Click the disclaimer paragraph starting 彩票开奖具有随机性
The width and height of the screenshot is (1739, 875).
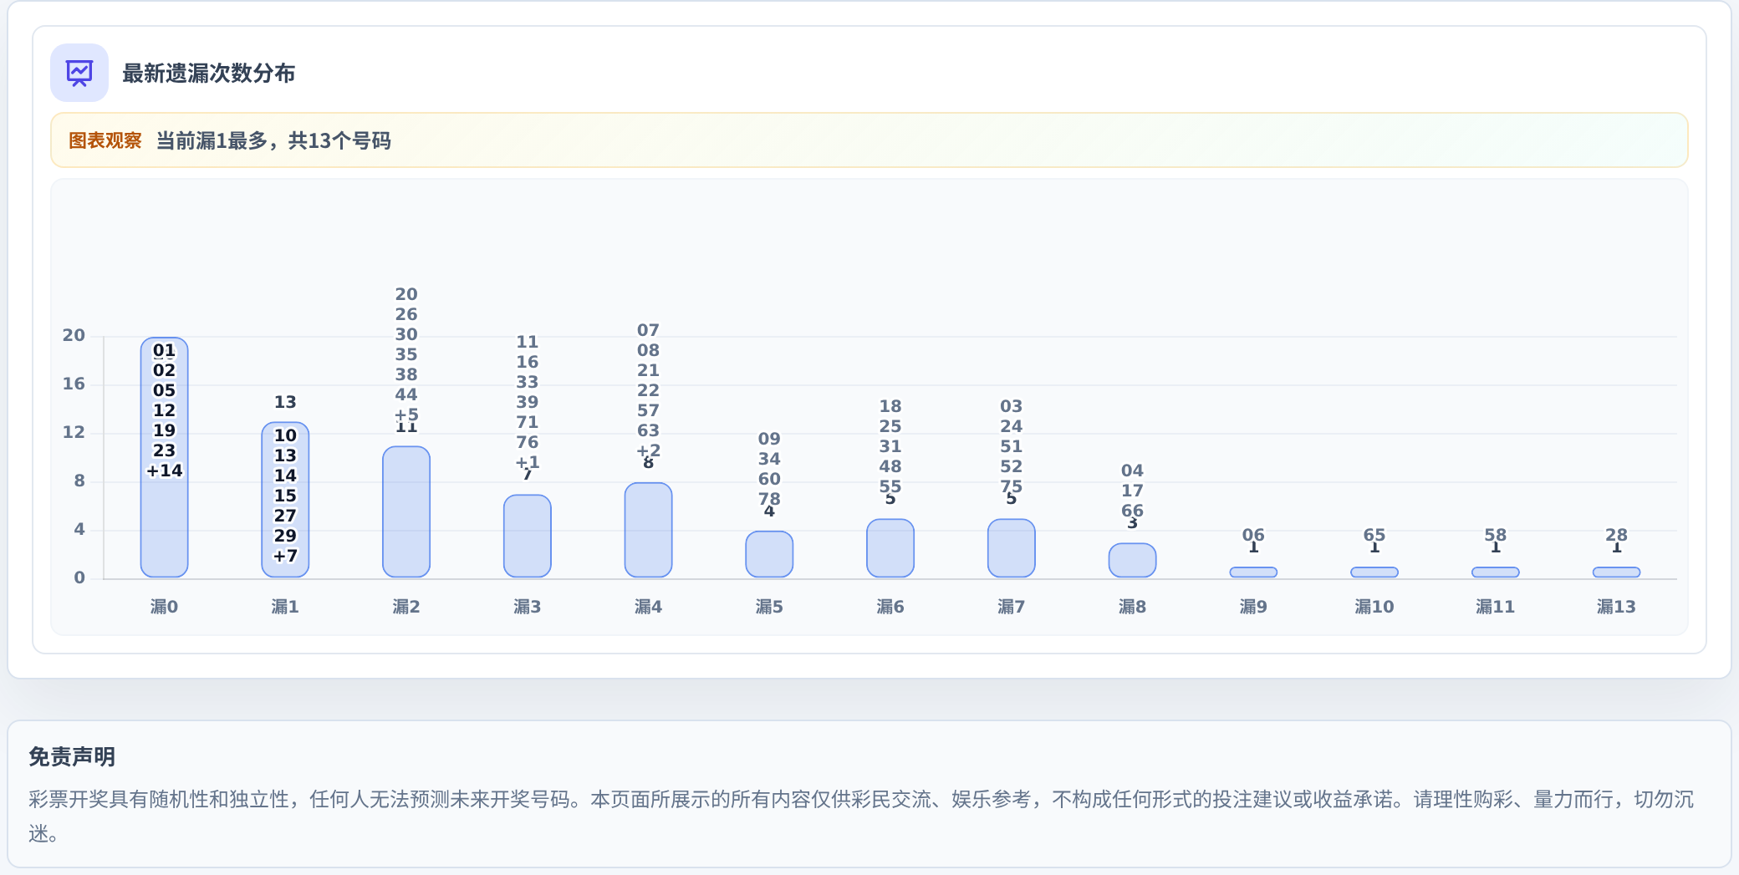861,816
